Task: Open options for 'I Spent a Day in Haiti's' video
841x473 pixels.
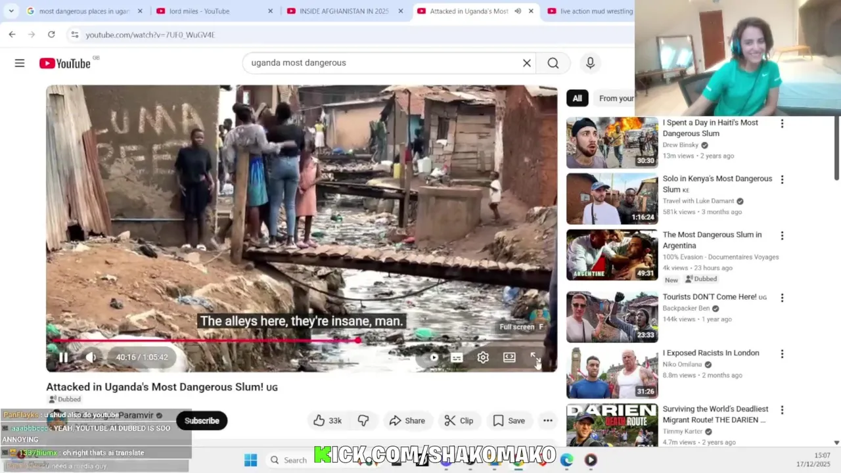Action: tap(782, 124)
